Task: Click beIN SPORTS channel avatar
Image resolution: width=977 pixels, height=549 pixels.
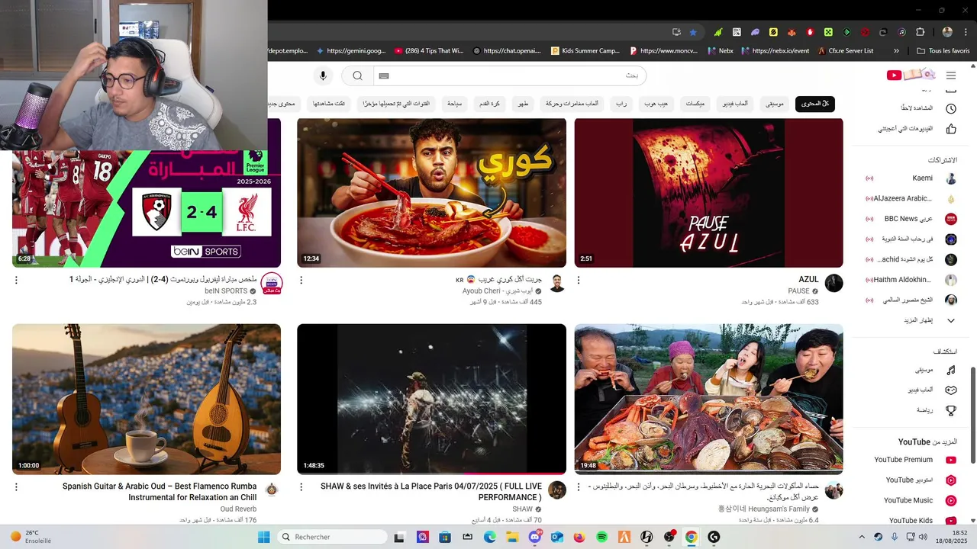Action: click(x=272, y=284)
